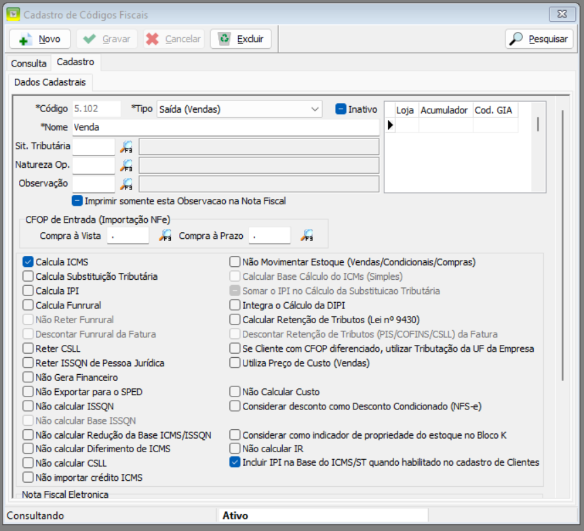The image size is (584, 531).
Task: Check the Calcula Funrural checkbox
Action: 28,305
